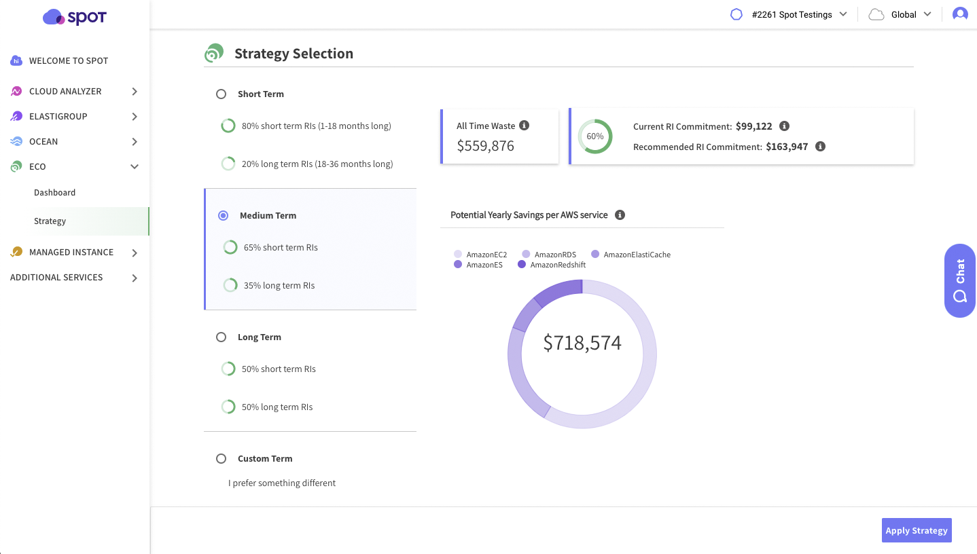The image size is (977, 554).
Task: Select the Long Term strategy radio button
Action: pyautogui.click(x=221, y=337)
